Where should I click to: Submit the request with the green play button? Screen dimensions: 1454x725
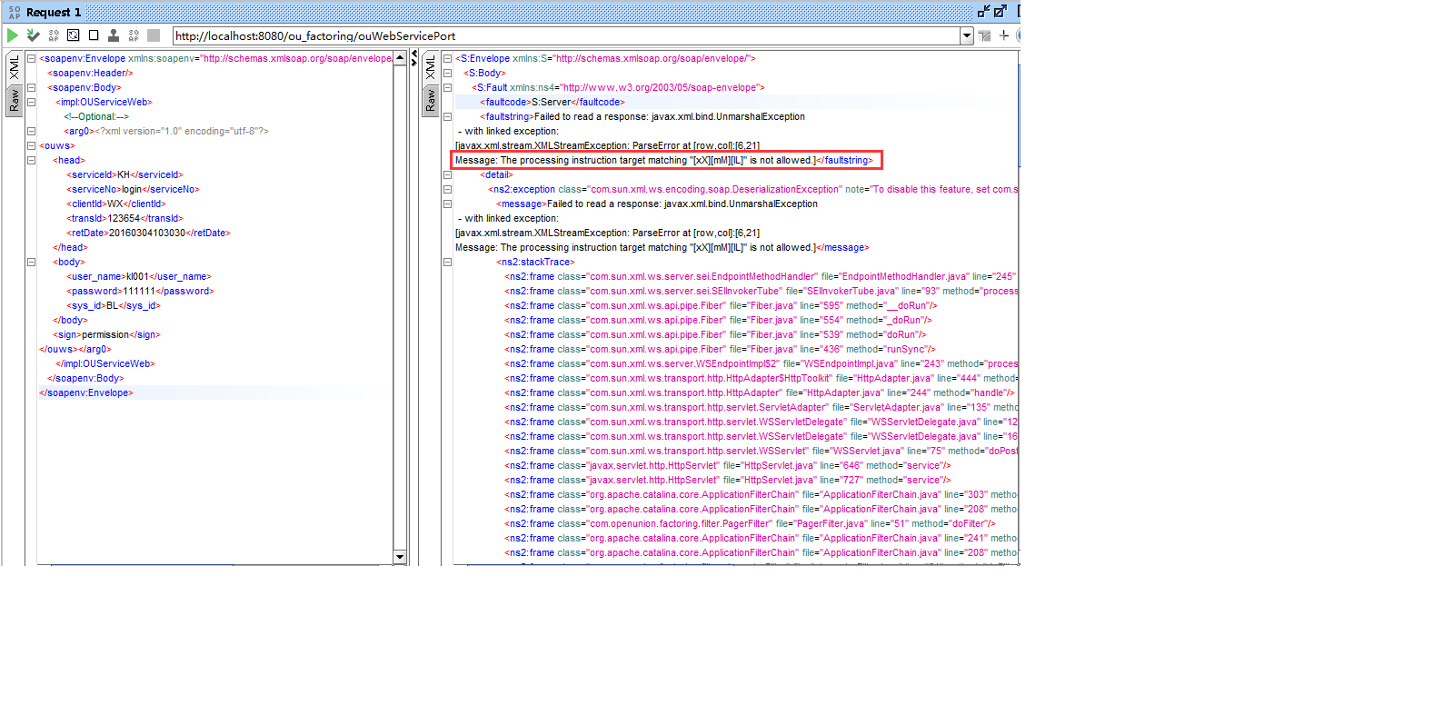[13, 35]
